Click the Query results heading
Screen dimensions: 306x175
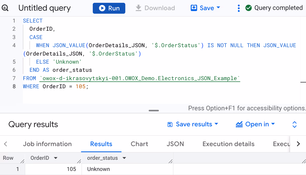tap(33, 124)
